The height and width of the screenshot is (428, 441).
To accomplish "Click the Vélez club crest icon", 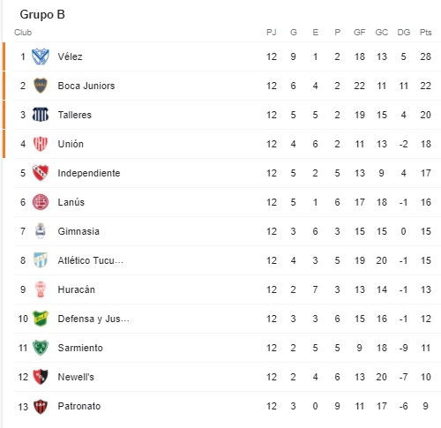I will click(41, 56).
